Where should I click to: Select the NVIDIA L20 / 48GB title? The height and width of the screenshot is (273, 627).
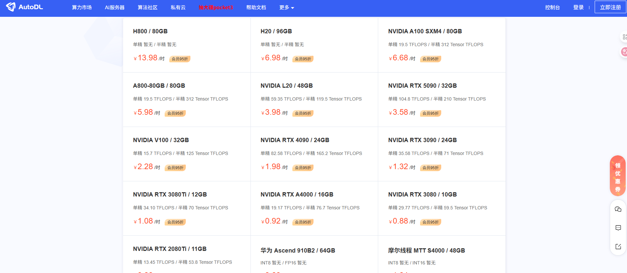pos(287,86)
